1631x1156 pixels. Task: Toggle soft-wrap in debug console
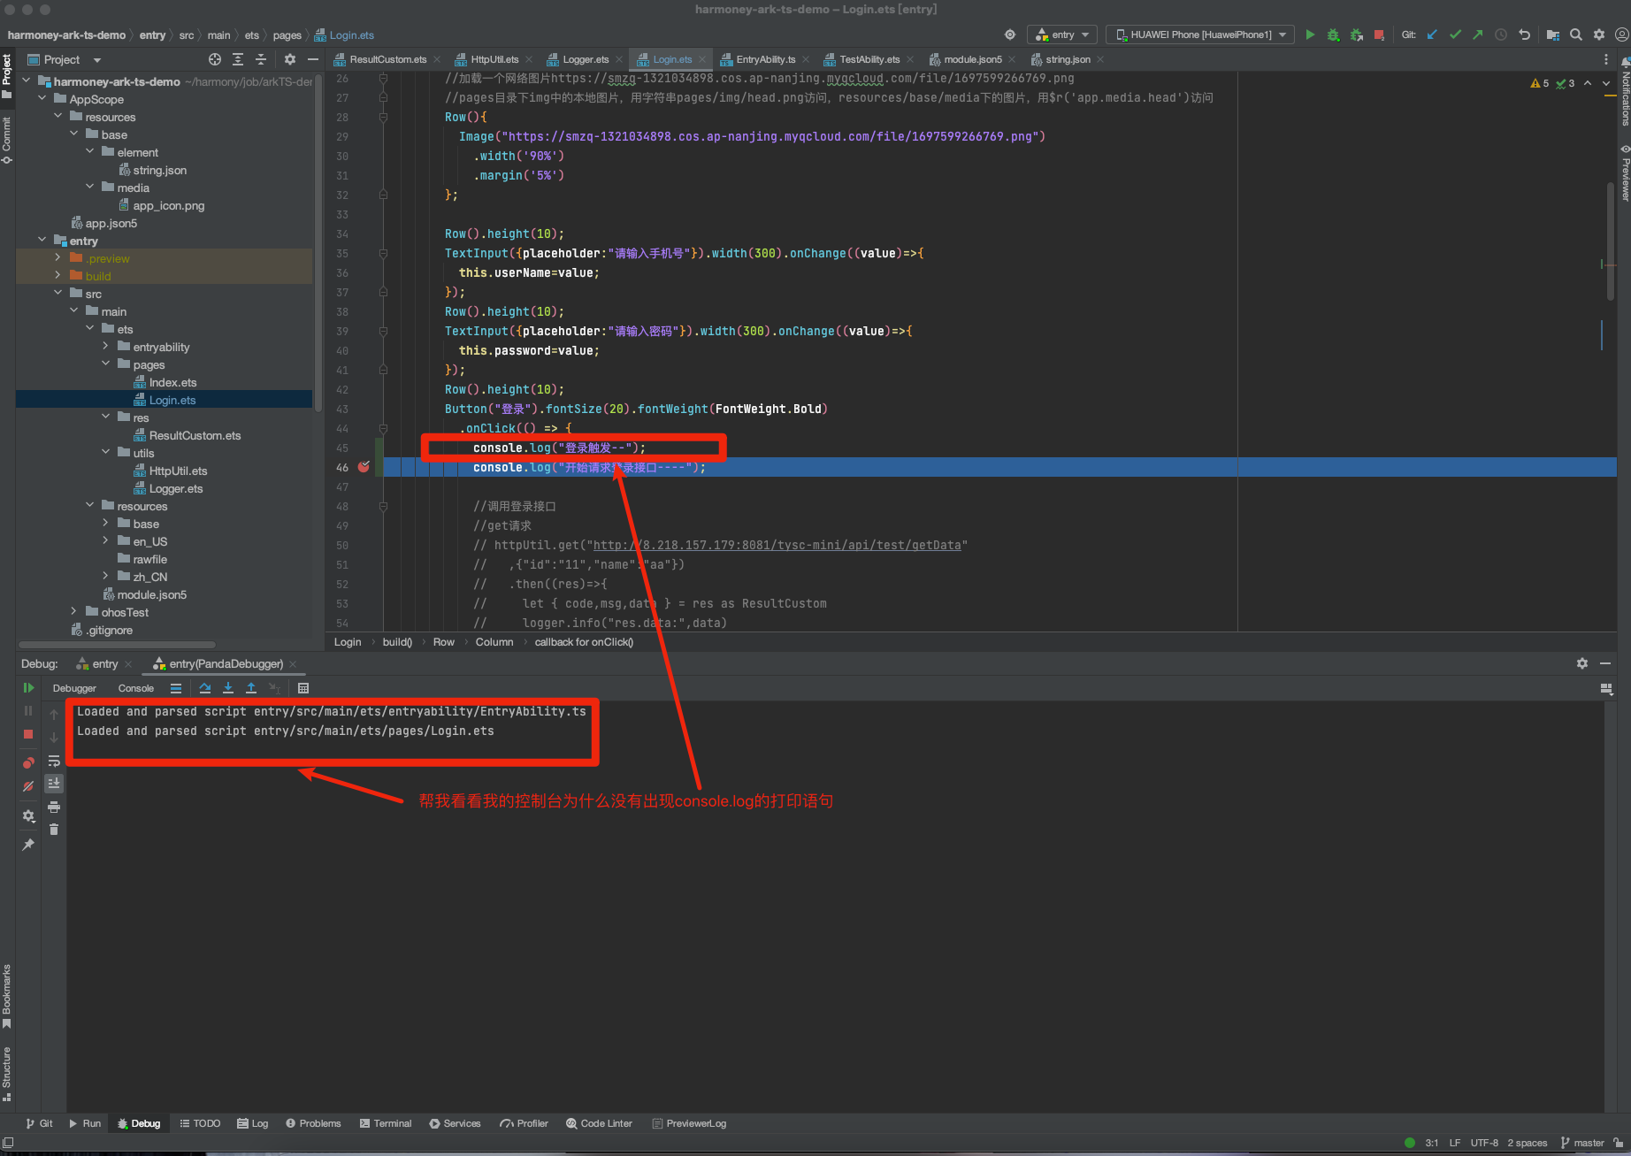54,761
